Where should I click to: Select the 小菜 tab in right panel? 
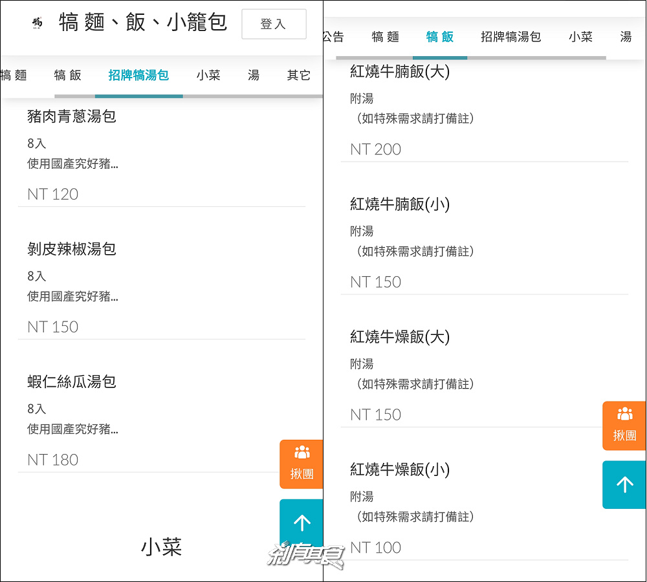pyautogui.click(x=580, y=37)
